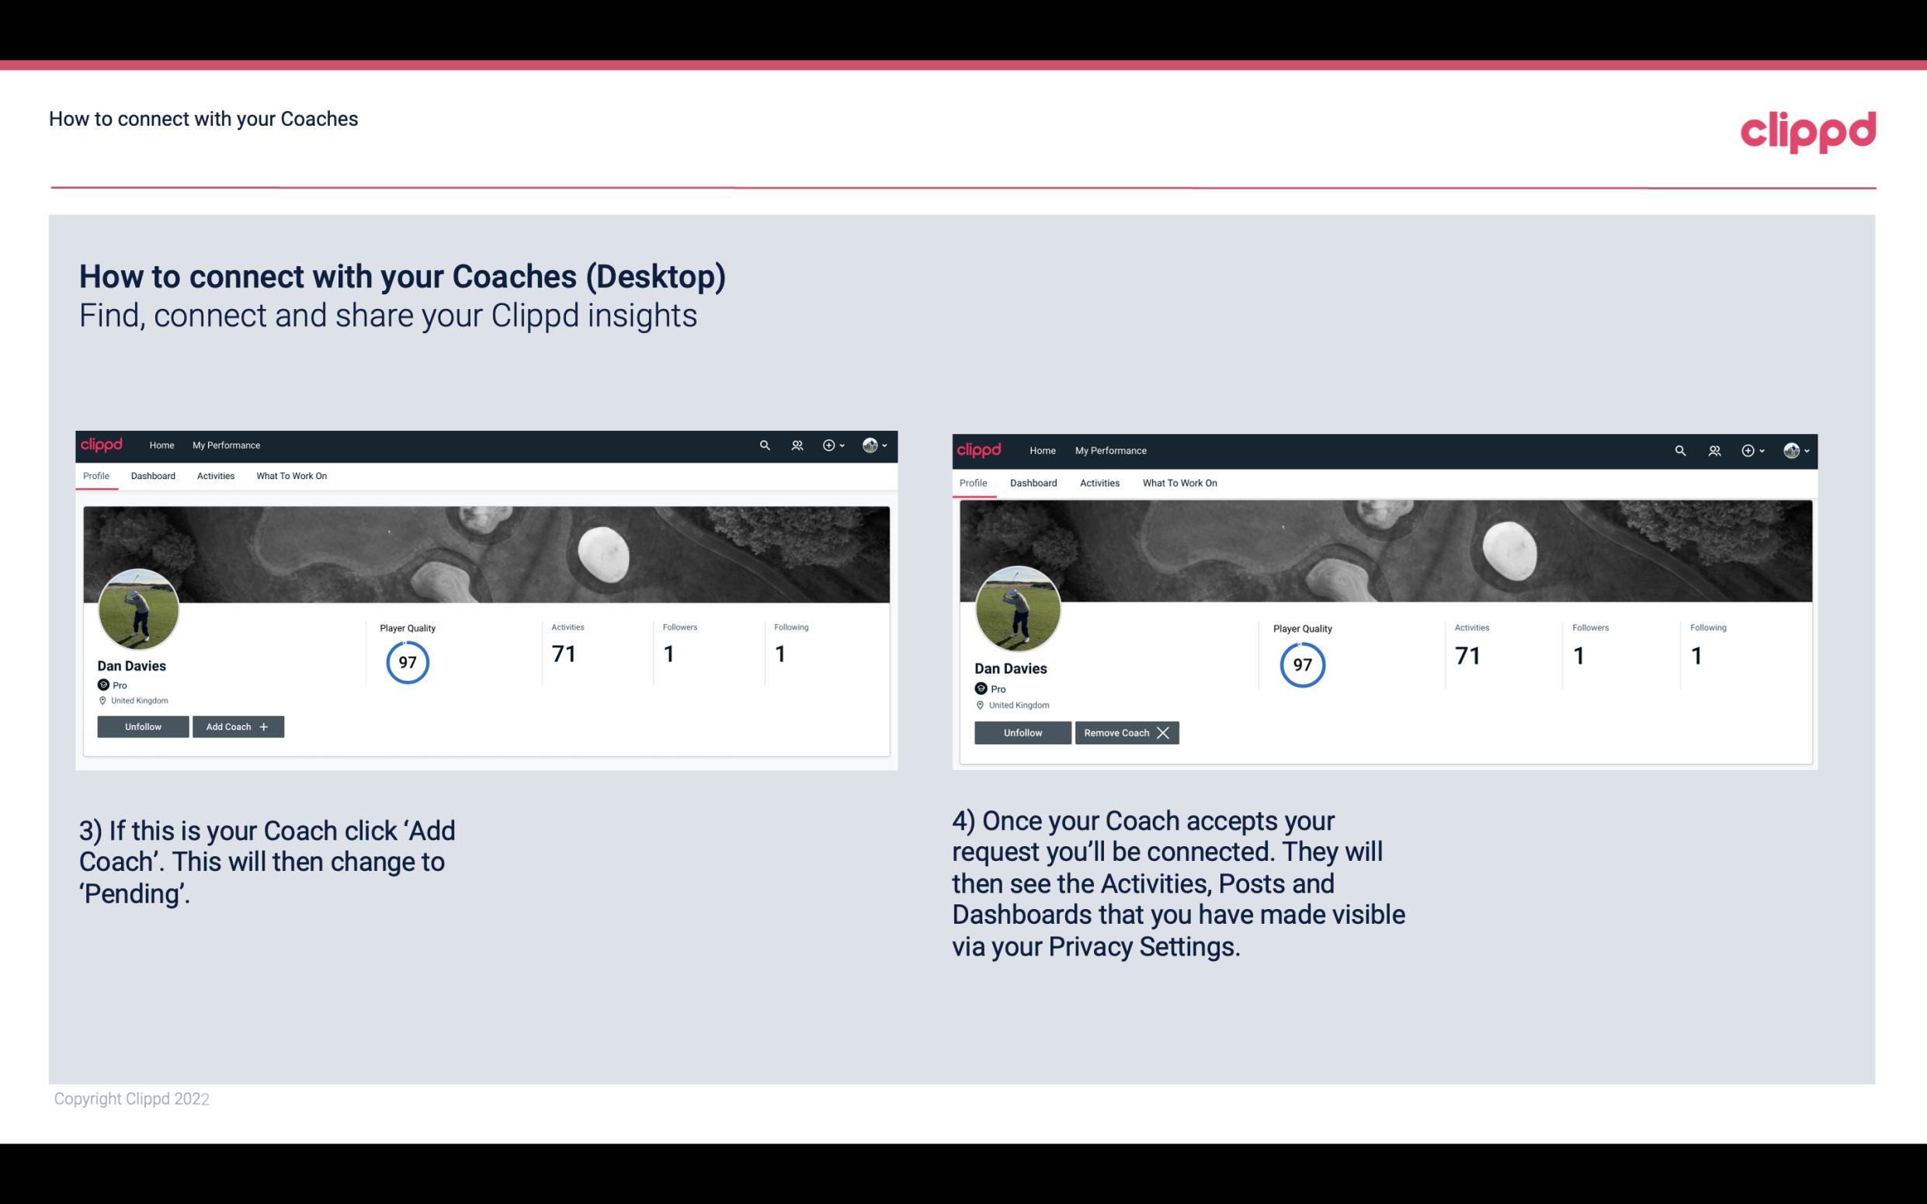Toggle the Unfollow button on left screenshot
Image resolution: width=1927 pixels, height=1204 pixels.
pyautogui.click(x=143, y=726)
